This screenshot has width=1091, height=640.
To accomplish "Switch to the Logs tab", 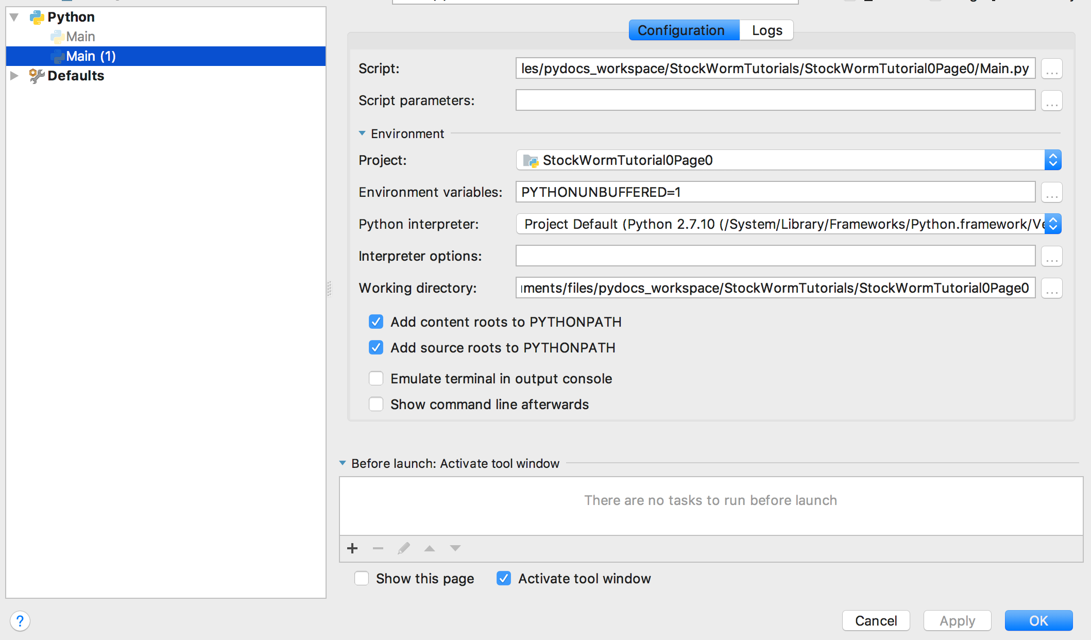I will click(x=766, y=30).
